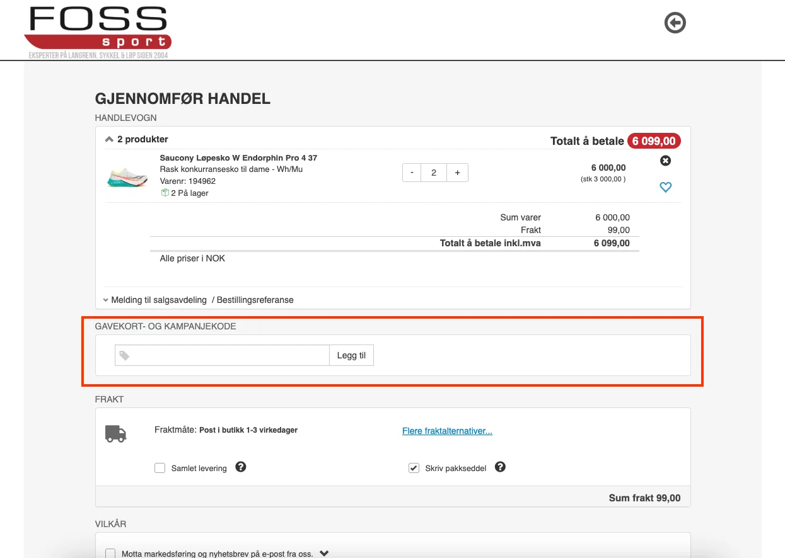
Task: Click the Foss Sport logo
Action: [x=98, y=31]
